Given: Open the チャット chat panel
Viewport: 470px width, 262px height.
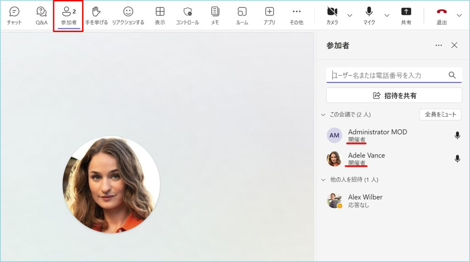Looking at the screenshot, I should coord(14,16).
